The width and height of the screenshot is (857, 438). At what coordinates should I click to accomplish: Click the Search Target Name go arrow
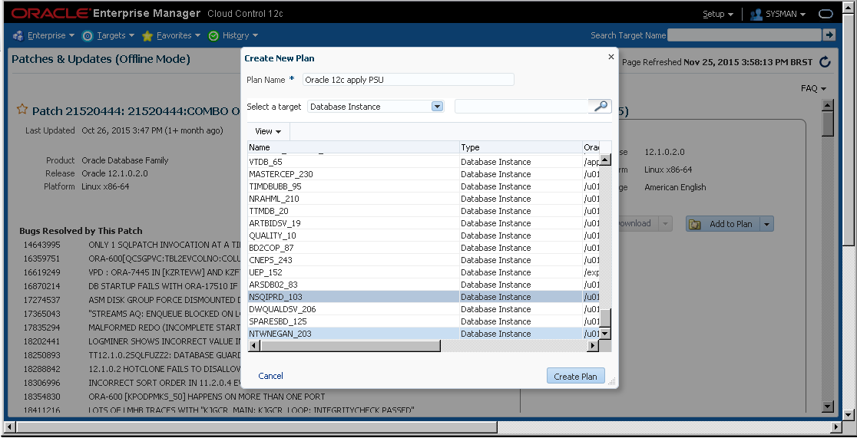pyautogui.click(x=829, y=35)
